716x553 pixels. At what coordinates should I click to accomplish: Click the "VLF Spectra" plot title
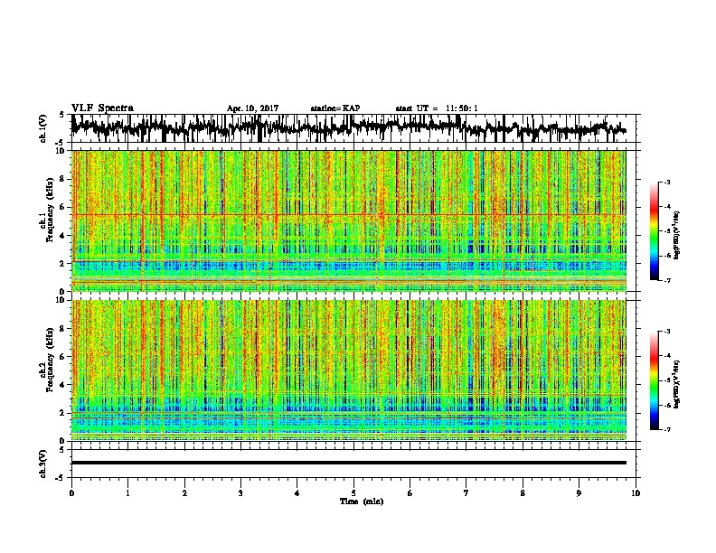tap(102, 108)
